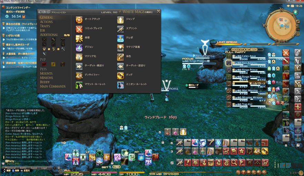Select the マテリア化 materia conversion icon
The image size is (304, 176).
[79, 57]
